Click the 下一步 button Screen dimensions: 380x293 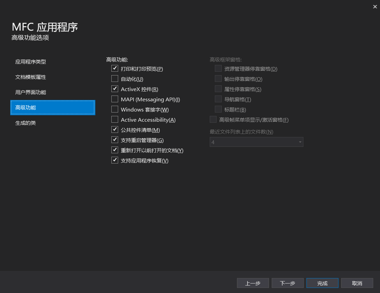(287, 283)
